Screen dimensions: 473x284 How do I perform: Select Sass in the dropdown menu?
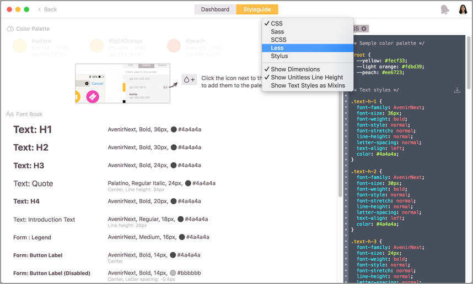(277, 32)
